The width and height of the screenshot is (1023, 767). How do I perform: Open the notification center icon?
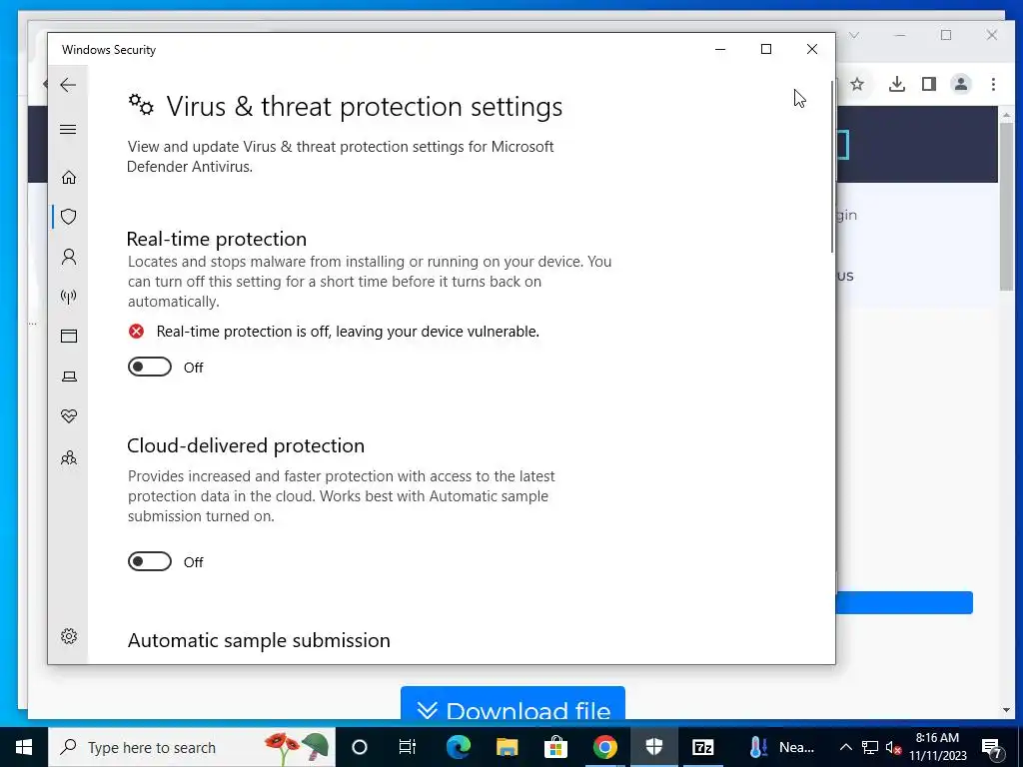coord(992,747)
